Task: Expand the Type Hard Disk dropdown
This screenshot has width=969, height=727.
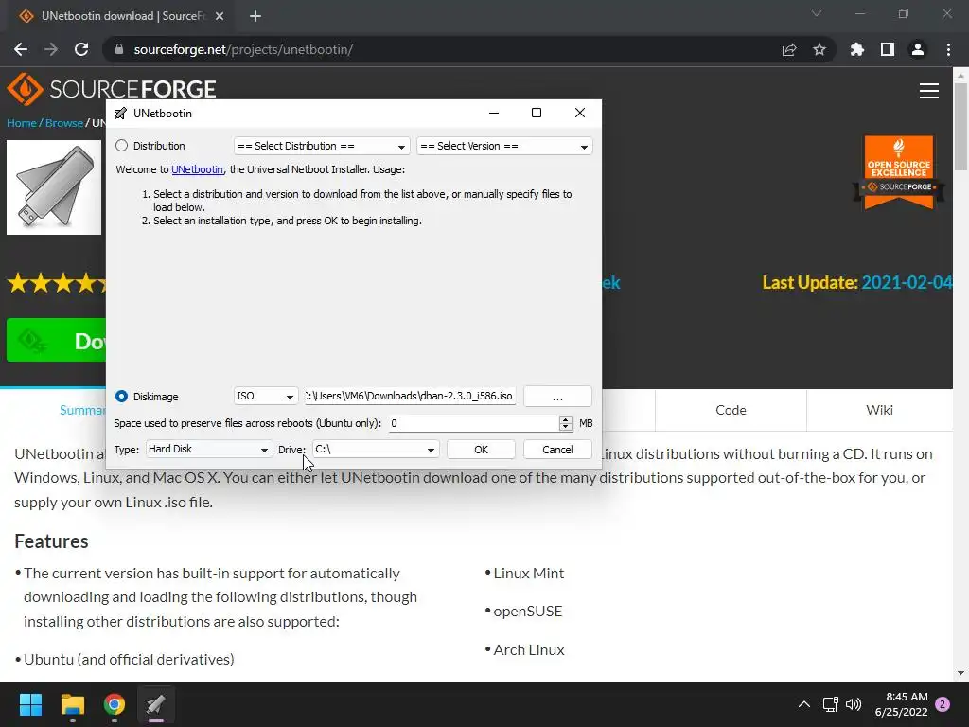Action: [209, 449]
